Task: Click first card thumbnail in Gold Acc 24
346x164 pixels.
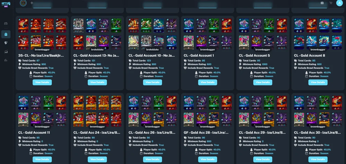Action: [x=78, y=103]
